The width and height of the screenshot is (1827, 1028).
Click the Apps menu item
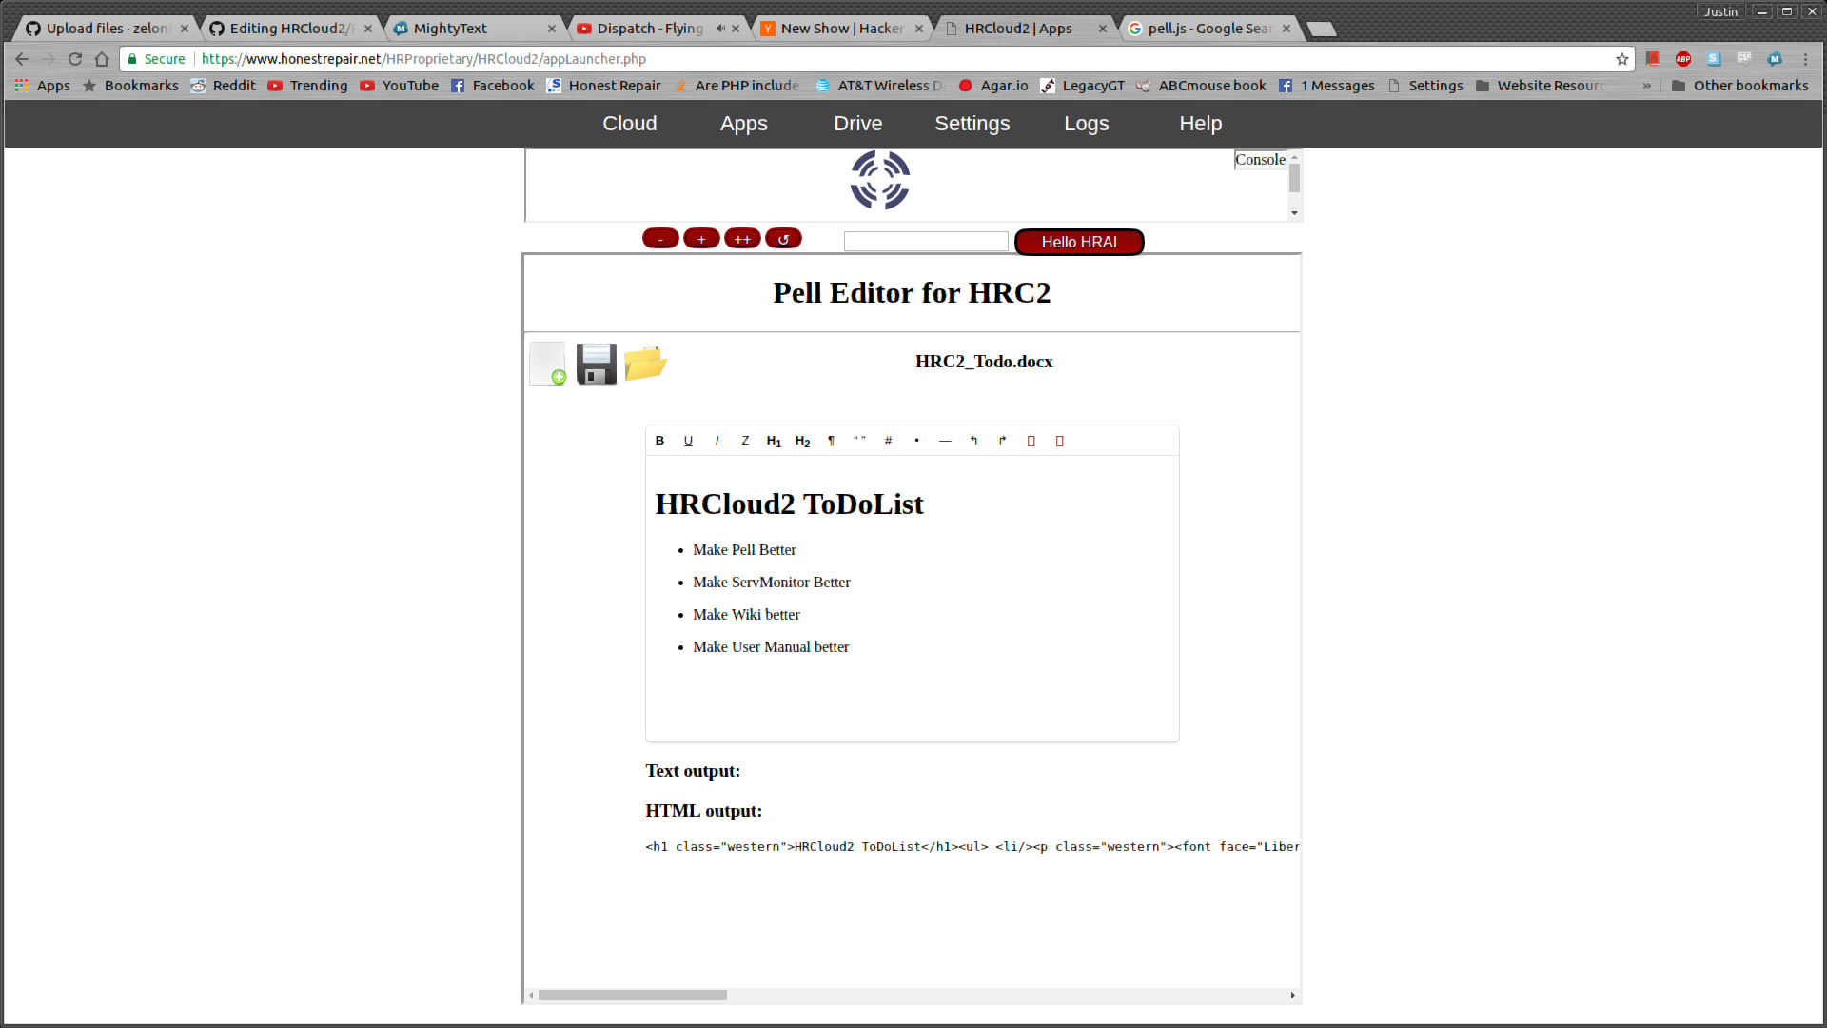pyautogui.click(x=743, y=123)
